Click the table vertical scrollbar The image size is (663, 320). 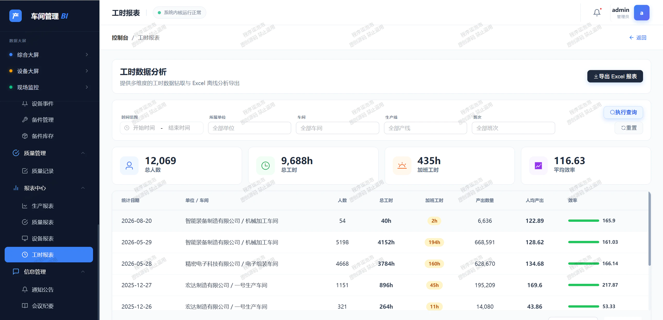point(649,229)
